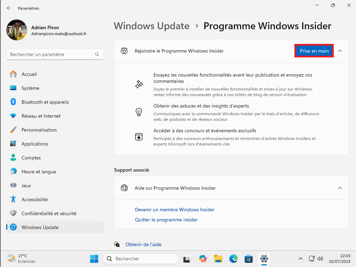356x267 pixels.
Task: Click the sparkle icon for nouvelles fonctionnalités
Action: point(139,84)
